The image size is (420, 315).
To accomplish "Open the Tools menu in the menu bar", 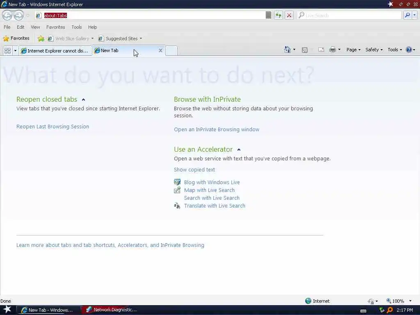I will coord(77,27).
